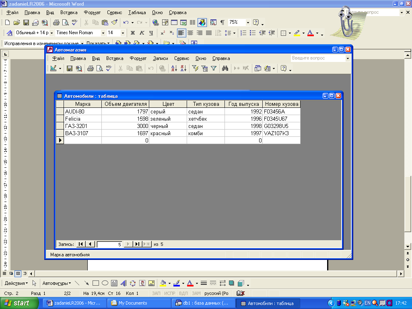This screenshot has width=412, height=309.
Task: Click record number field showing 5
Action: pos(109,244)
